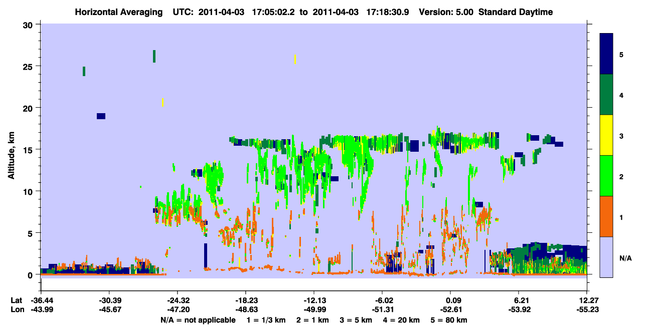Click longitude value '-49.99'

pyautogui.click(x=314, y=310)
